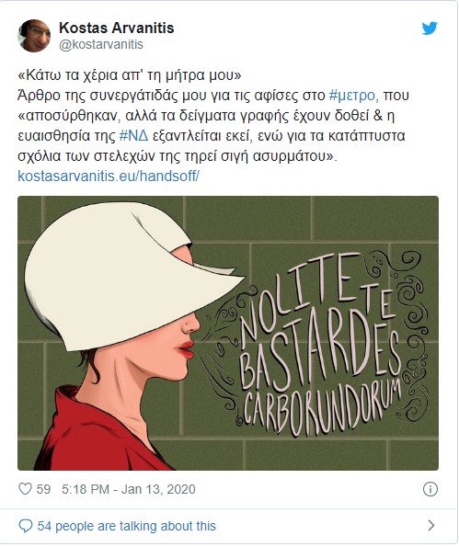
Task: Open the tweet info circle icon
Action: pyautogui.click(x=430, y=489)
